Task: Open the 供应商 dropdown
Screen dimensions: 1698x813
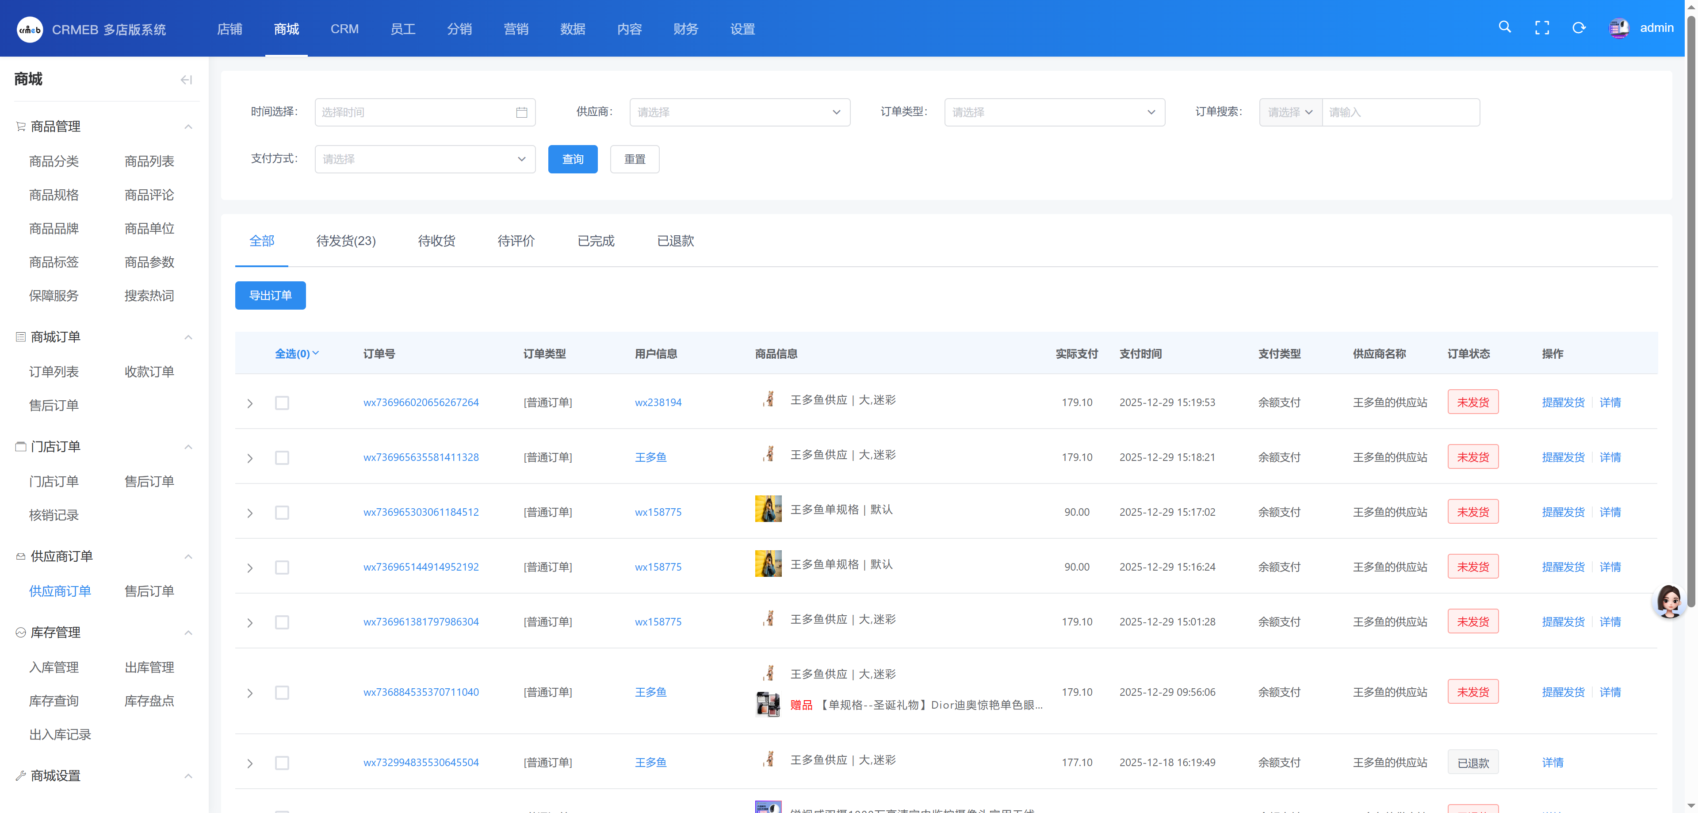Action: click(x=739, y=113)
